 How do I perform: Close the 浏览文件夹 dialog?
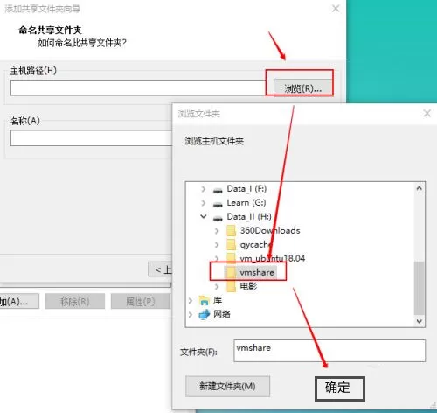point(427,113)
